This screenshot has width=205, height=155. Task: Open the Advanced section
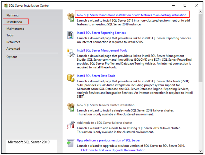pyautogui.click(x=13, y=49)
